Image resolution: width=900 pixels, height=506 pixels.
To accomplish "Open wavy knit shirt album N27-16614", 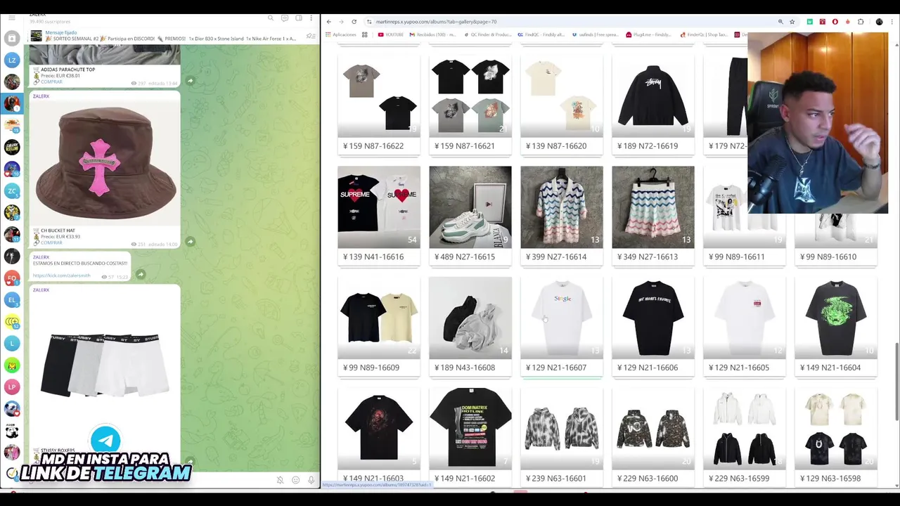I will point(562,207).
